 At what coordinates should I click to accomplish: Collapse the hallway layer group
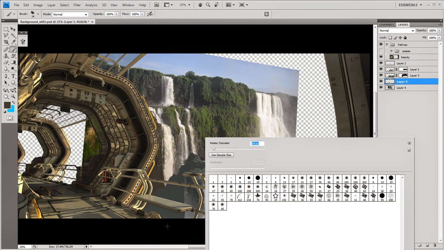pyautogui.click(x=387, y=45)
